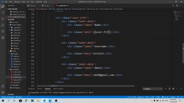Close profile.html in Open Editors list
The image size is (184, 103).
9,17
